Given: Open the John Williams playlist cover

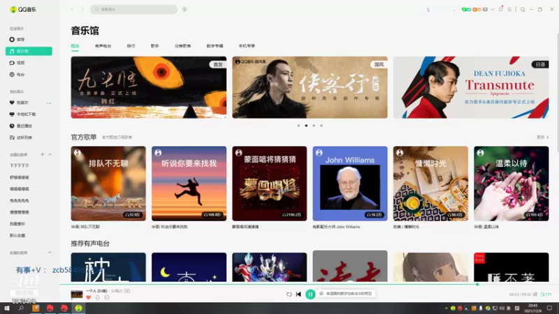Looking at the screenshot, I should 350,184.
